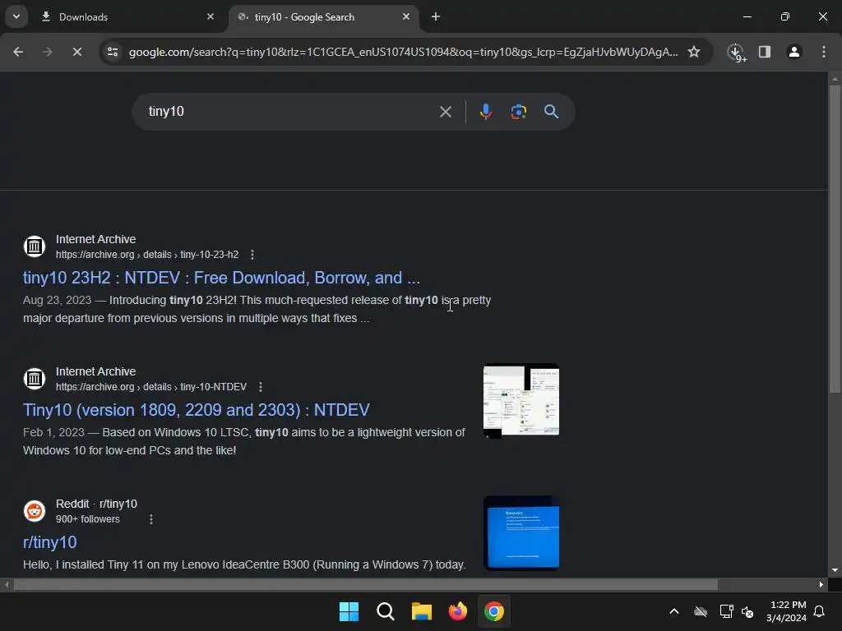Open the Reddit blue recovery screen thumbnail
842x631 pixels.
click(520, 532)
